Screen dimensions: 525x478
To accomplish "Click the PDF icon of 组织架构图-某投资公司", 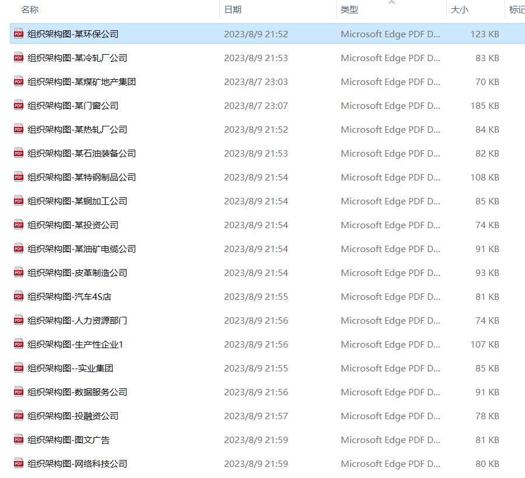I will click(19, 225).
